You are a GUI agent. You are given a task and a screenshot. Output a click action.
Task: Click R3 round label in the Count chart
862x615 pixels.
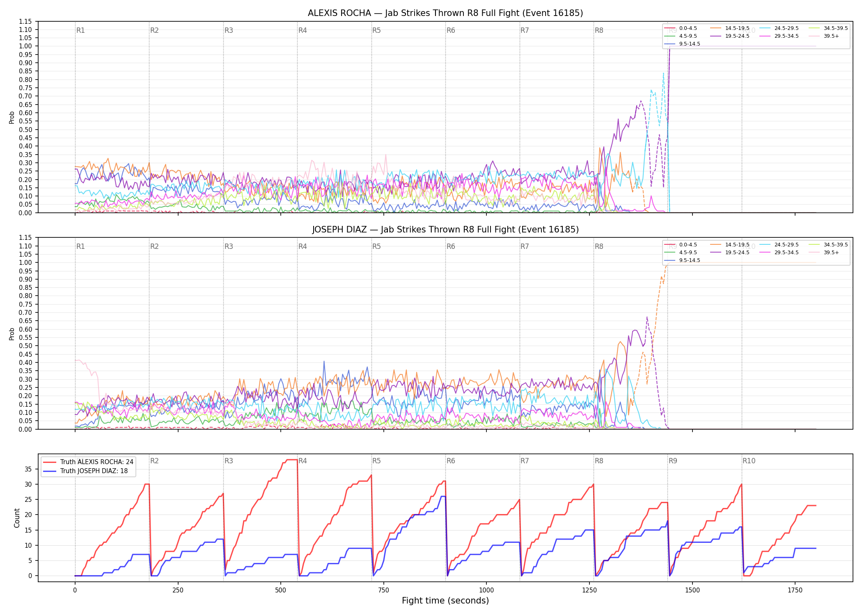click(229, 461)
